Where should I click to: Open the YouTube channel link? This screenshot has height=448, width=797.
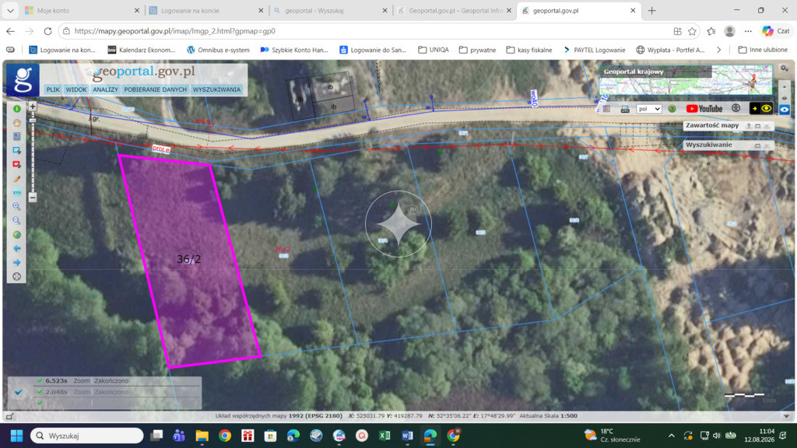704,109
